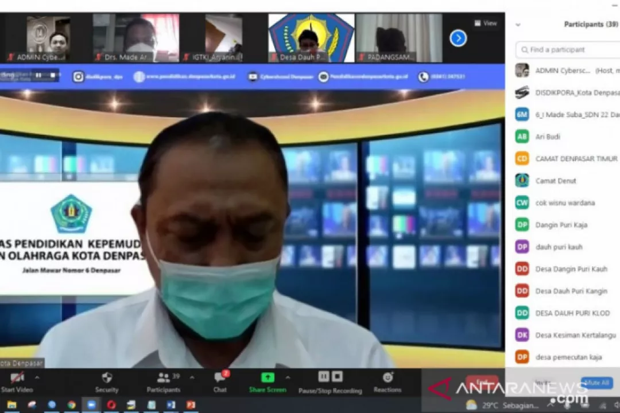This screenshot has height=413, width=620.
Task: Open the Reactions emoji menu
Action: click(x=387, y=377)
